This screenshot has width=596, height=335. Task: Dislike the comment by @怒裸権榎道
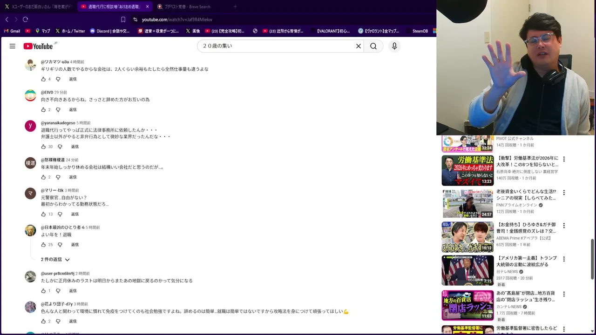(58, 177)
